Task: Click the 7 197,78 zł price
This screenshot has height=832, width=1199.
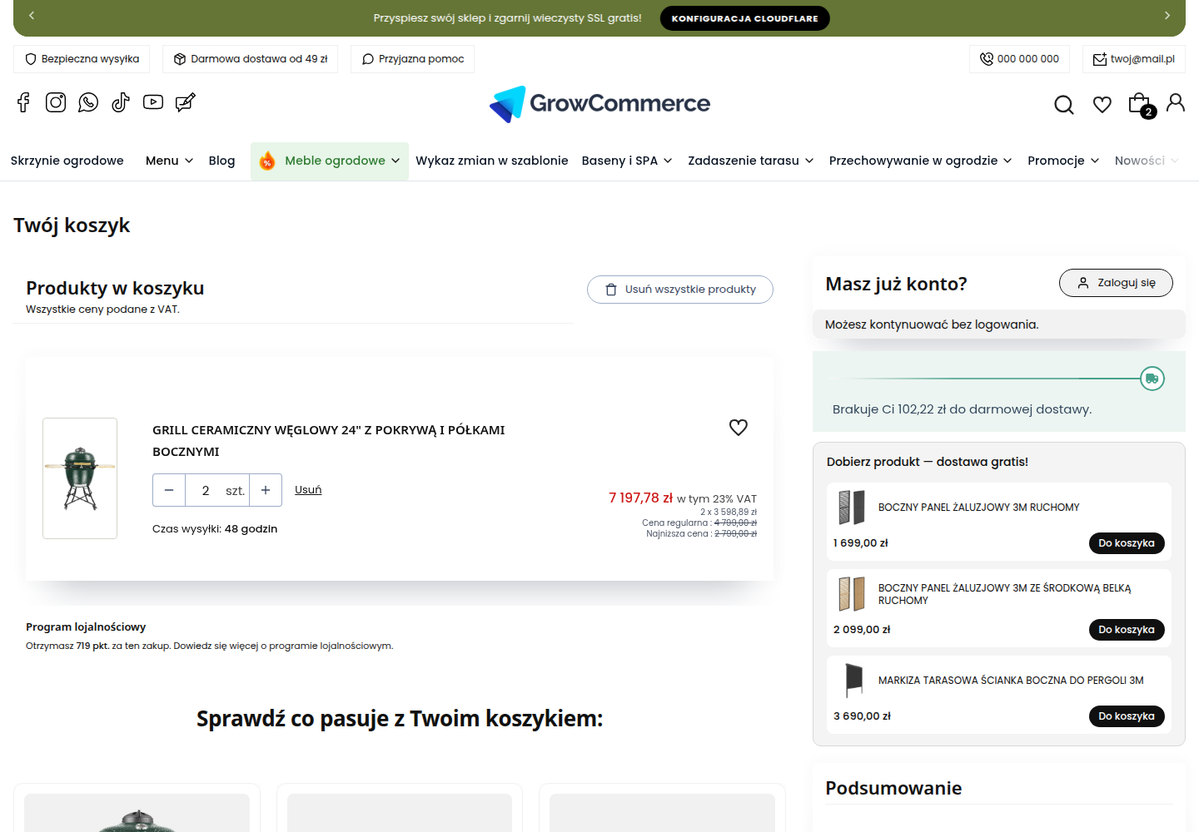Action: (x=640, y=498)
